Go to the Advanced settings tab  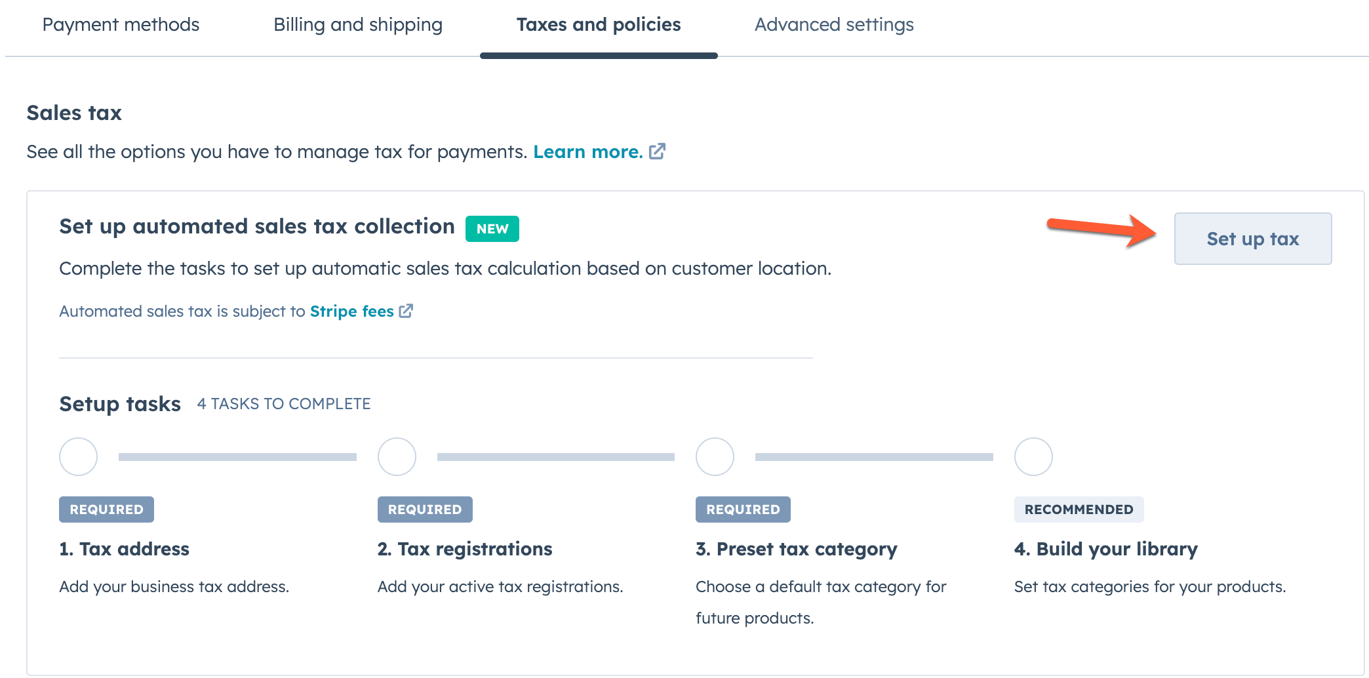point(833,25)
